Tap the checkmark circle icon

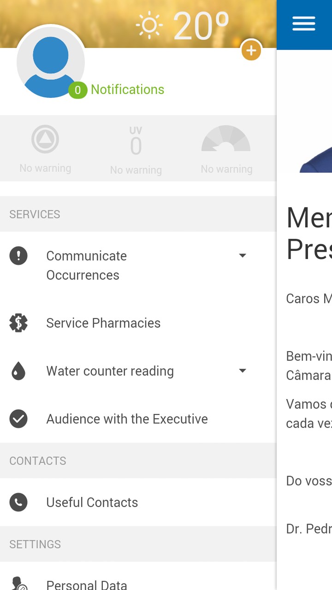[x=18, y=419]
